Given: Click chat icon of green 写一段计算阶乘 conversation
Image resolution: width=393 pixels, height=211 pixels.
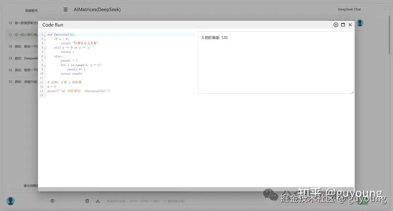Looking at the screenshot, I should (11, 35).
